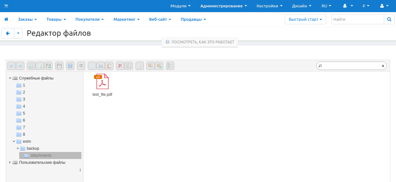Select folder 8 in the tree
Screen dimensions: 396x182
click(21, 134)
